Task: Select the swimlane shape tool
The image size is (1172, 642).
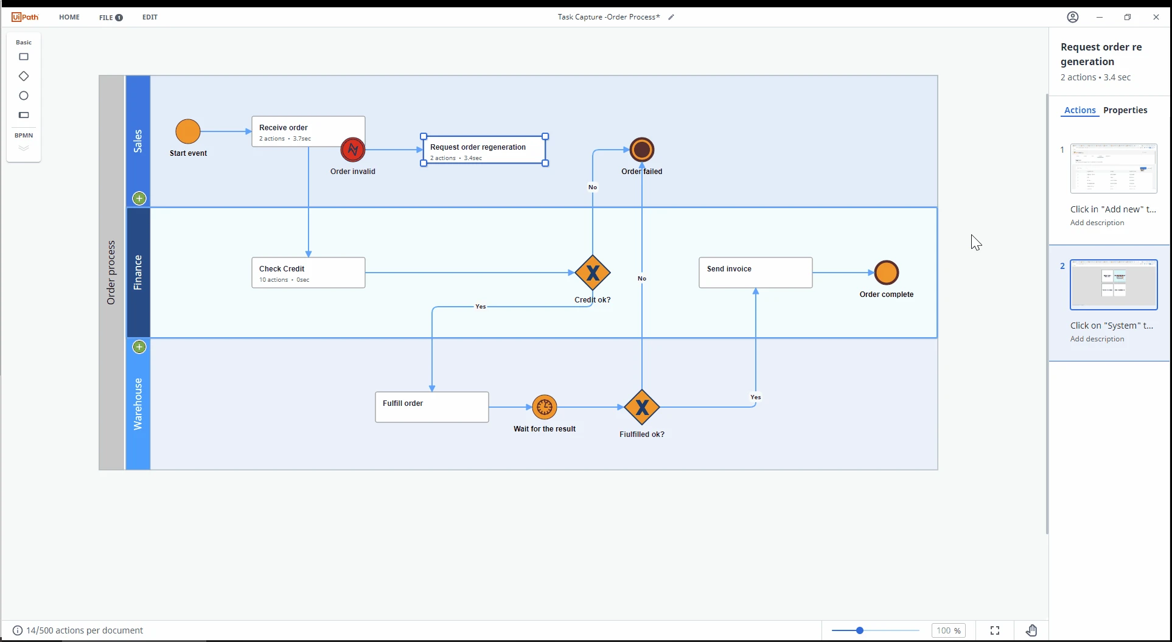Action: [24, 115]
